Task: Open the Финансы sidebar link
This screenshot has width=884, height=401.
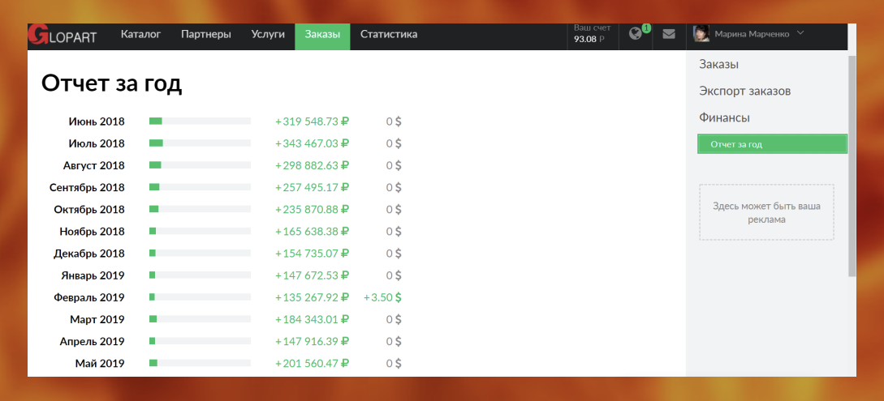Action: pyautogui.click(x=724, y=118)
